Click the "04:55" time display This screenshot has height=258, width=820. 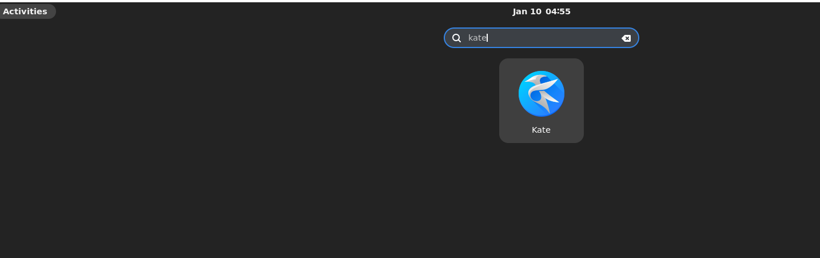pos(558,11)
